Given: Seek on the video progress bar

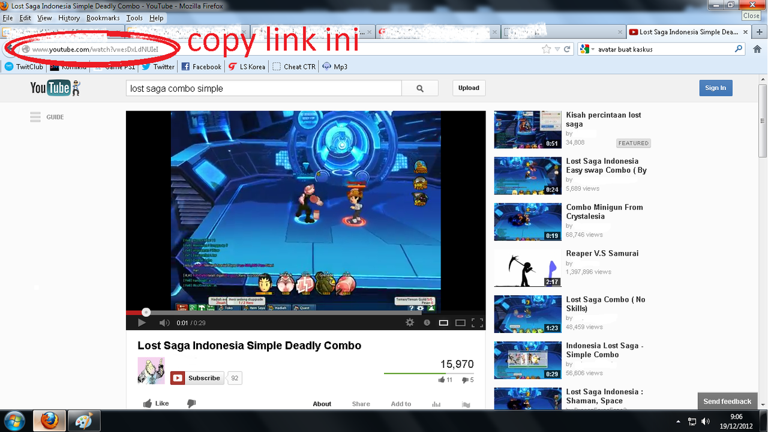Looking at the screenshot, I should tap(305, 313).
